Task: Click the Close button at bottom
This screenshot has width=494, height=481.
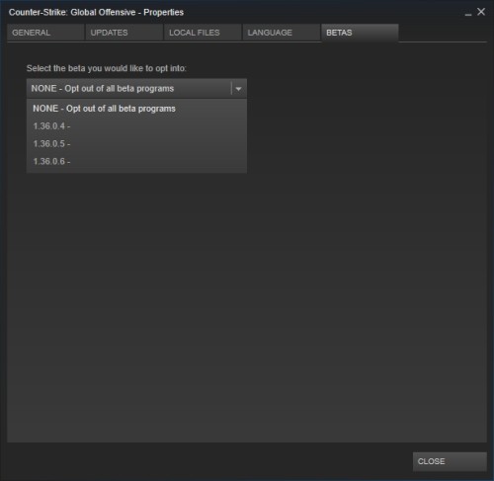Action: click(x=450, y=461)
